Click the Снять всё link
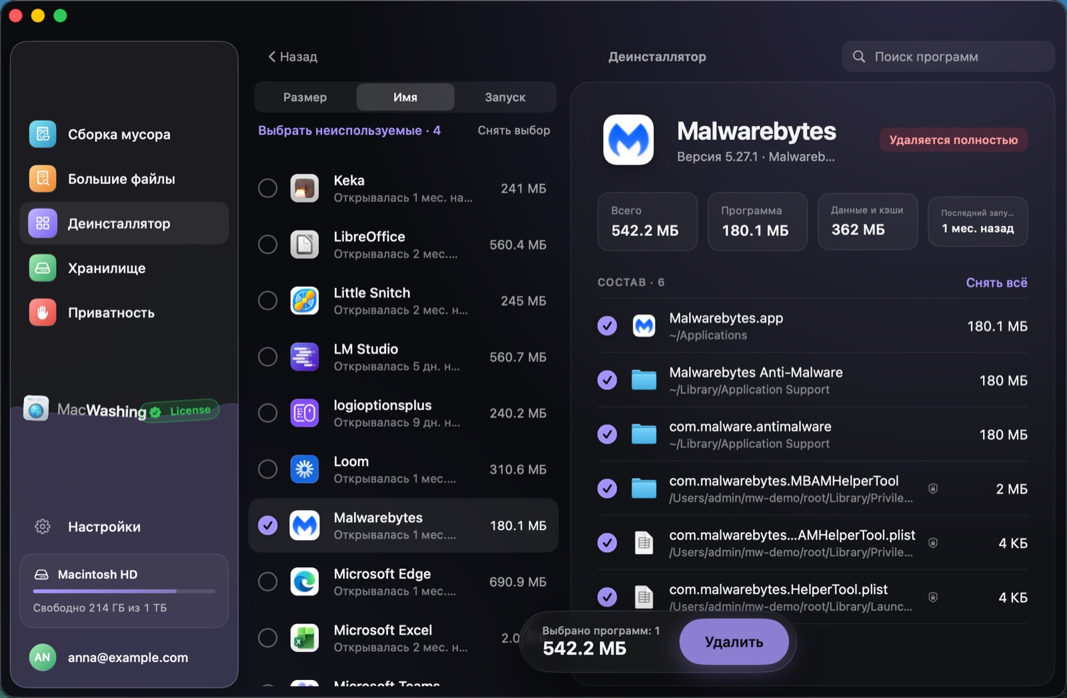 tap(996, 283)
